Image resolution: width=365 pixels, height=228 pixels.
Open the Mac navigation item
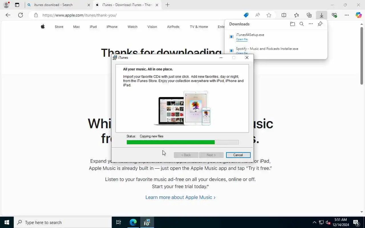pyautogui.click(x=76, y=27)
